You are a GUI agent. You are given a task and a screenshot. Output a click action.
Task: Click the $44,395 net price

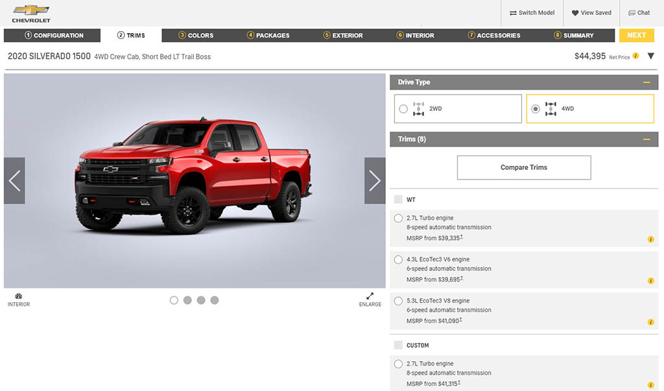[x=590, y=56]
